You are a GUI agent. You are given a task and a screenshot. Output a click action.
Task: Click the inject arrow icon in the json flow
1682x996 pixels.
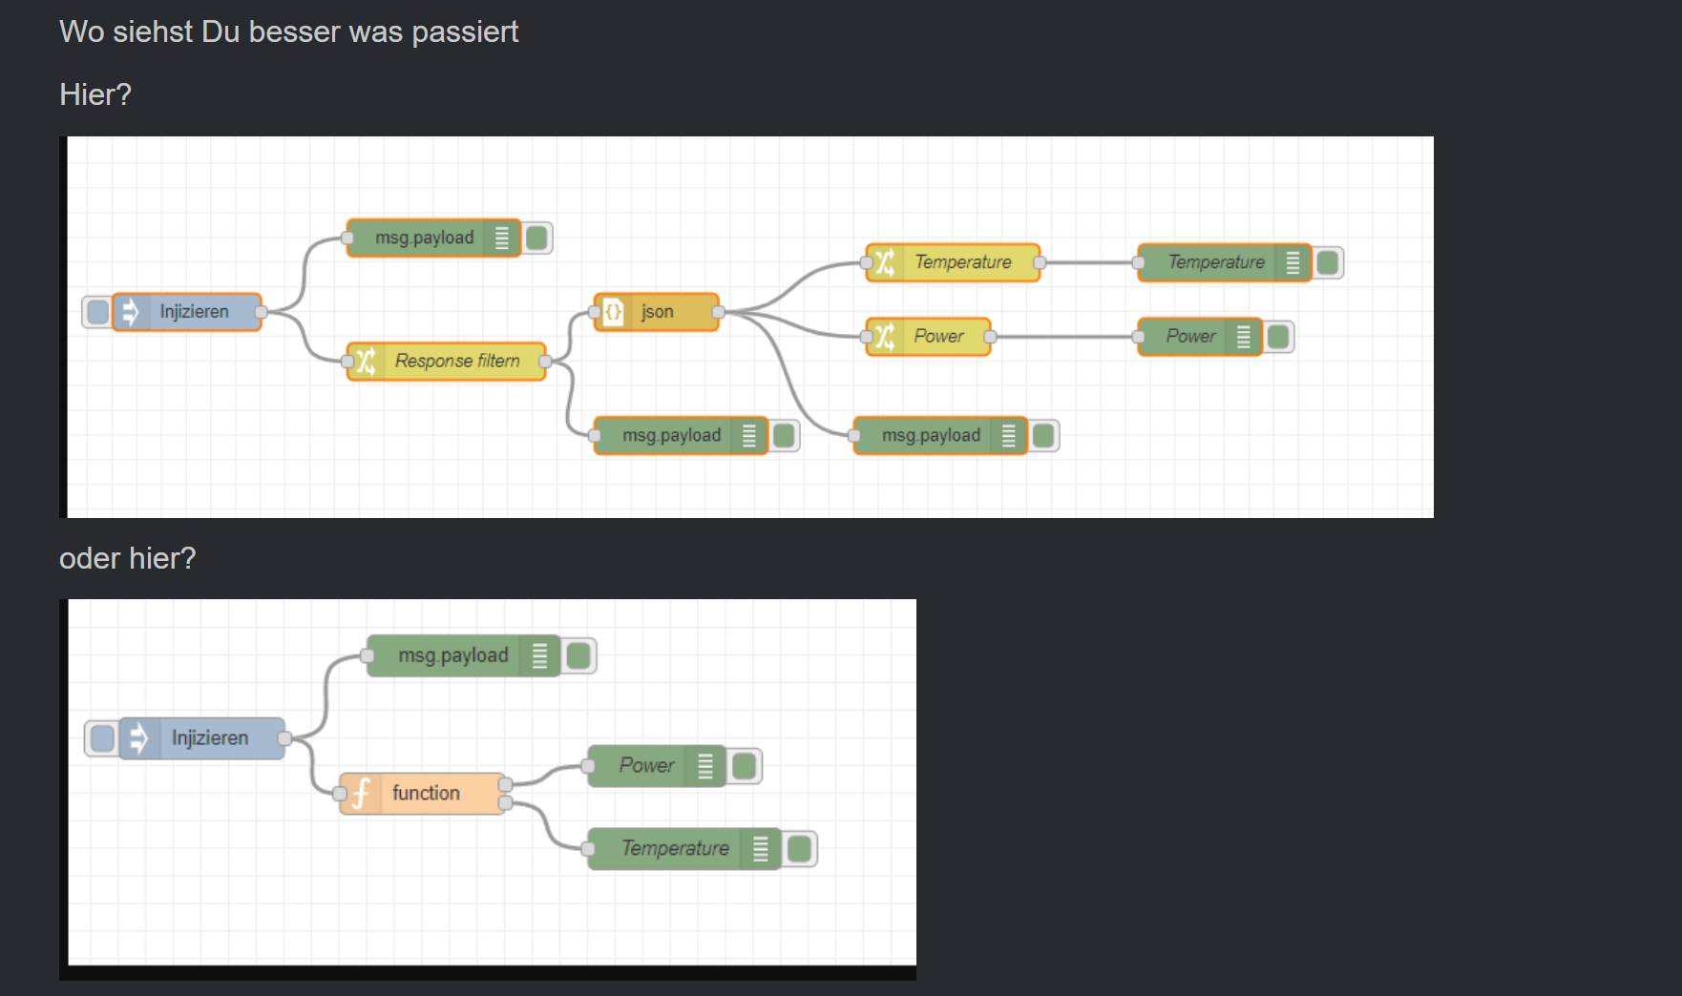coord(131,312)
